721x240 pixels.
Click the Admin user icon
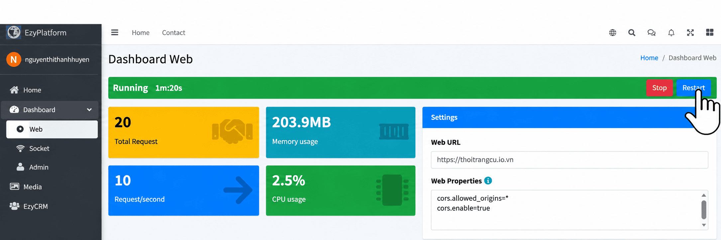point(20,167)
